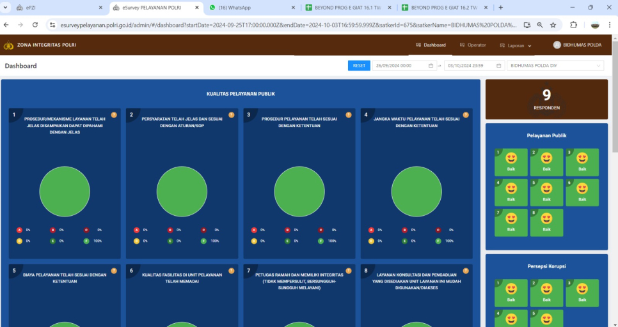618x327 pixels.
Task: Bookmark this page with the star icon
Action: pos(553,25)
